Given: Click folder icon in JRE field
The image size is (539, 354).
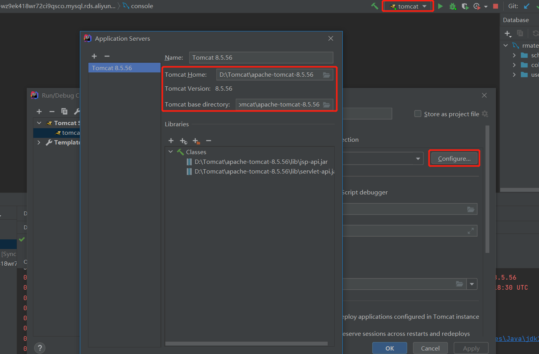Looking at the screenshot, I should point(460,284).
